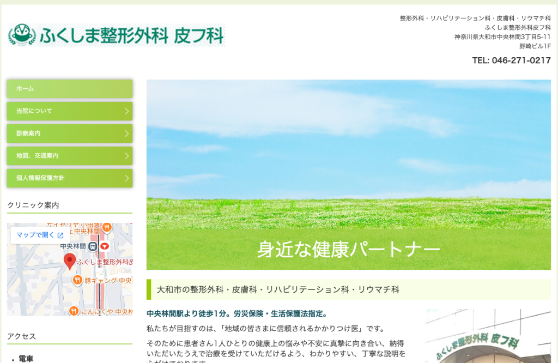This screenshot has height=363, width=558.
Task: Click the 身近な健康パートナー hero banner image
Action: (x=348, y=174)
